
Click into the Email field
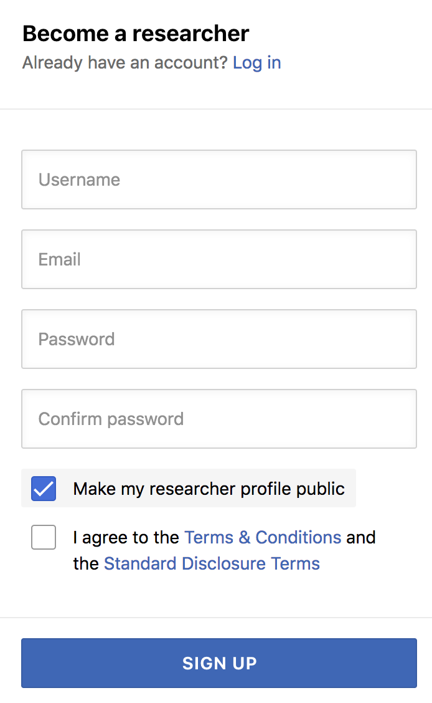pos(219,259)
